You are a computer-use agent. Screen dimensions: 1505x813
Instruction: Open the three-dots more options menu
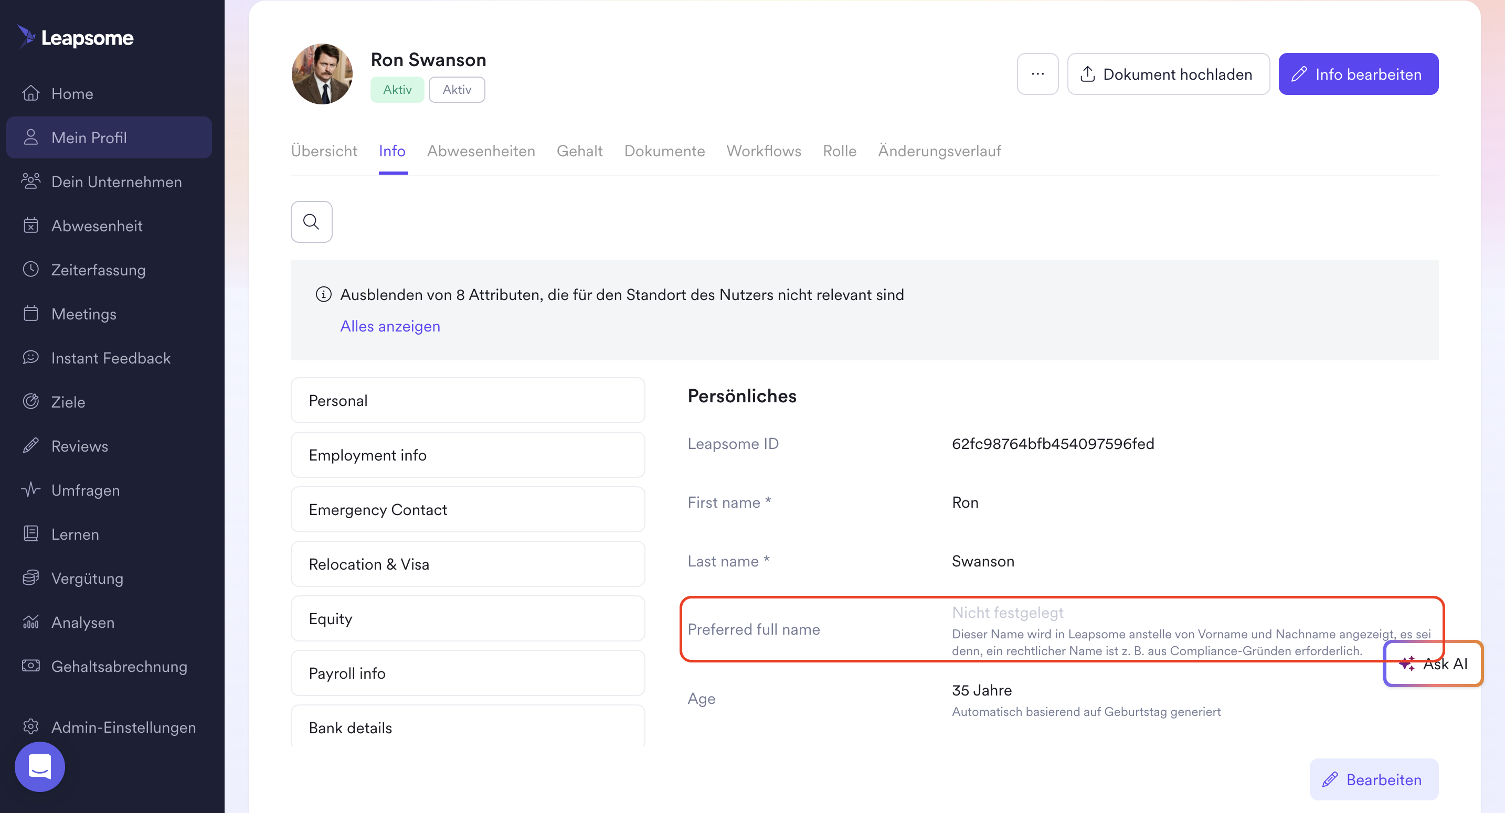[x=1037, y=74]
